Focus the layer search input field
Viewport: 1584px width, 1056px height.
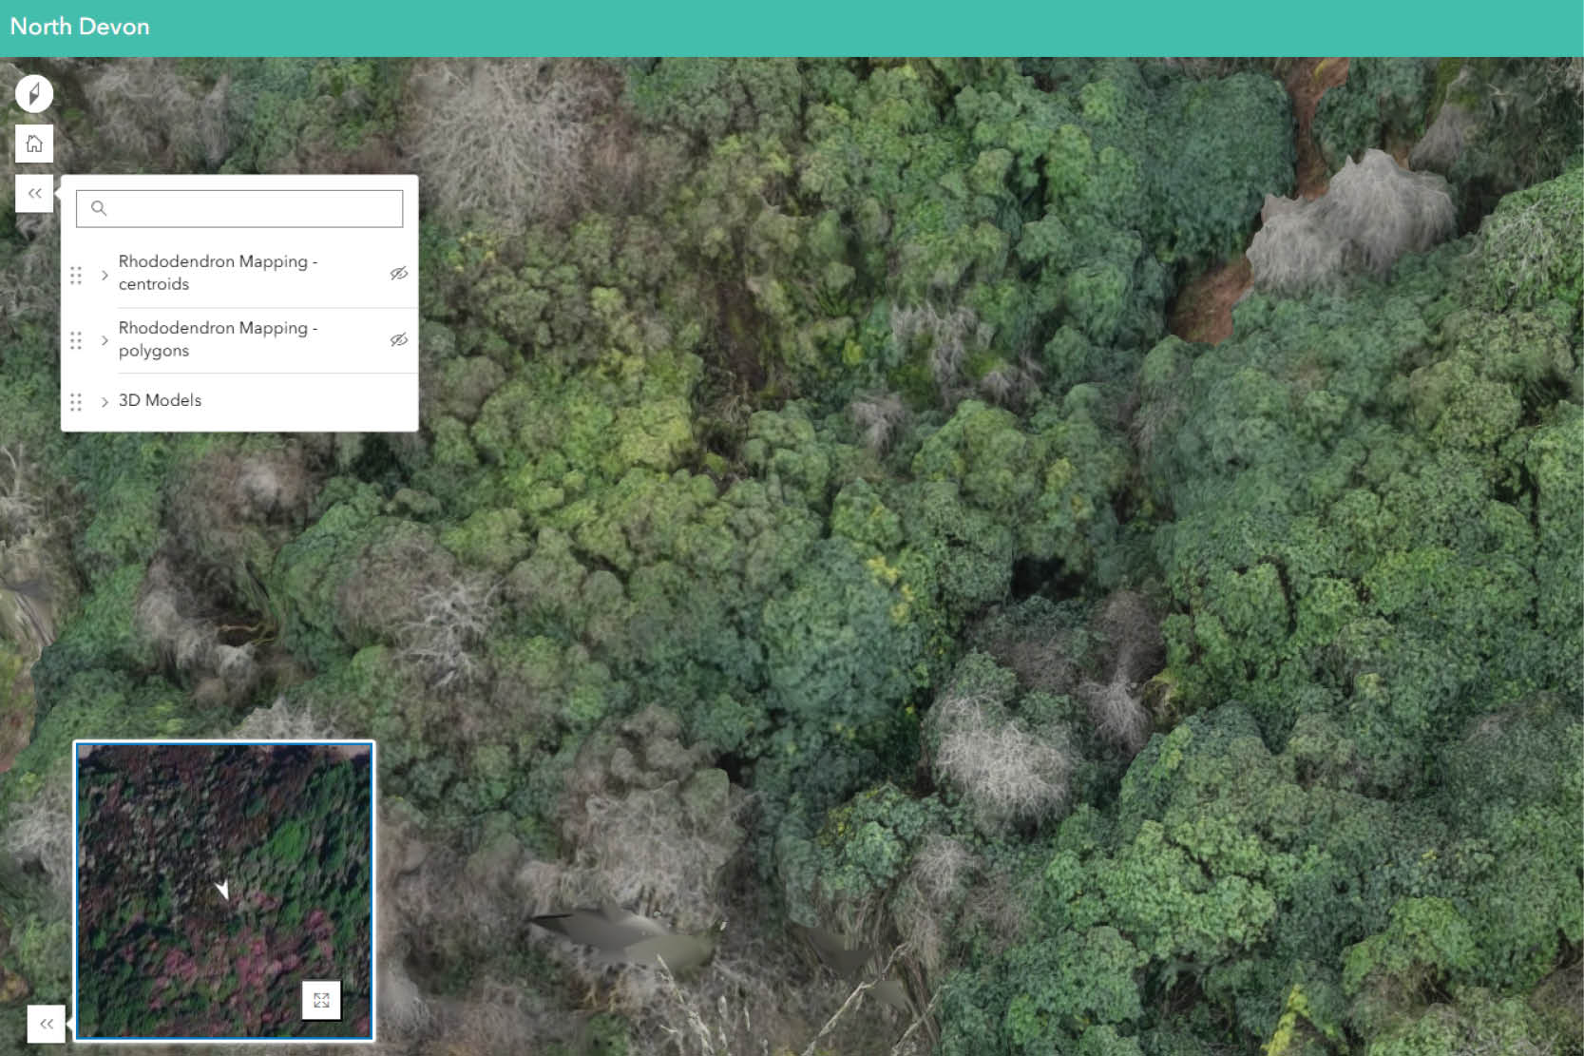(x=239, y=208)
